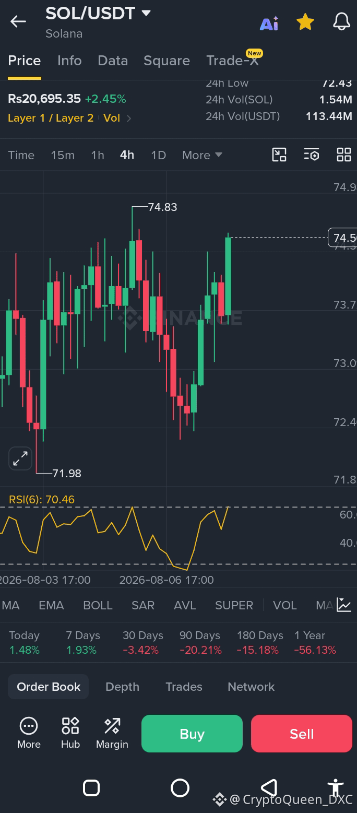Toggle the favorite star icon
Screen dimensions: 357x813
[305, 22]
